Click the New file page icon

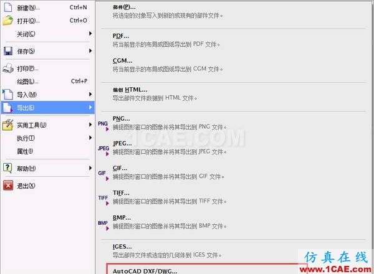[x=8, y=7]
